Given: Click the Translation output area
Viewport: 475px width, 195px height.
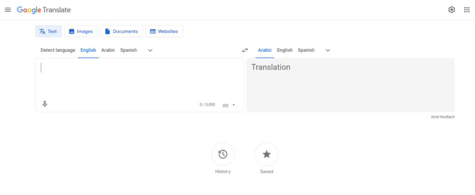Looking at the screenshot, I should 351,85.
